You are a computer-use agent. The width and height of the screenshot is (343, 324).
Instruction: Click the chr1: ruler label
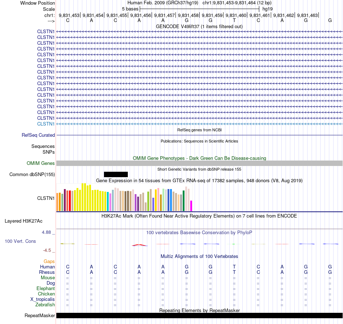(49, 15)
